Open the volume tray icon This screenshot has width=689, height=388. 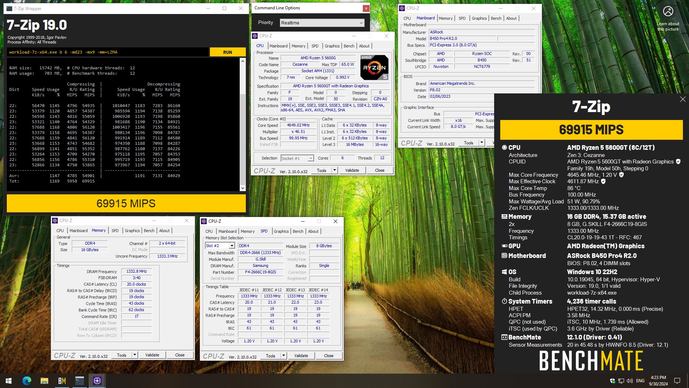(x=629, y=381)
